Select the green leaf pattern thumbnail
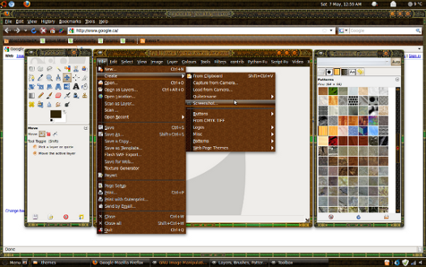Screen dimensions: 426x267 (333, 91)
